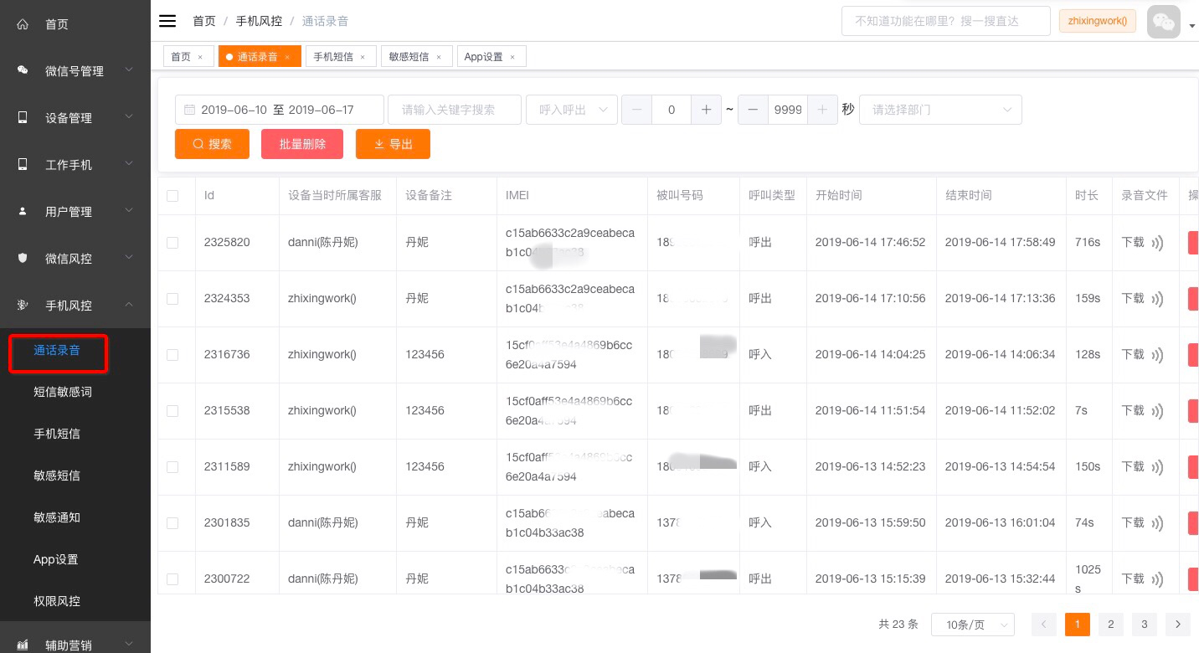The height and width of the screenshot is (653, 1199).
Task: Click the 微信号管理 WeChat icon in sidebar
Action: 23,71
